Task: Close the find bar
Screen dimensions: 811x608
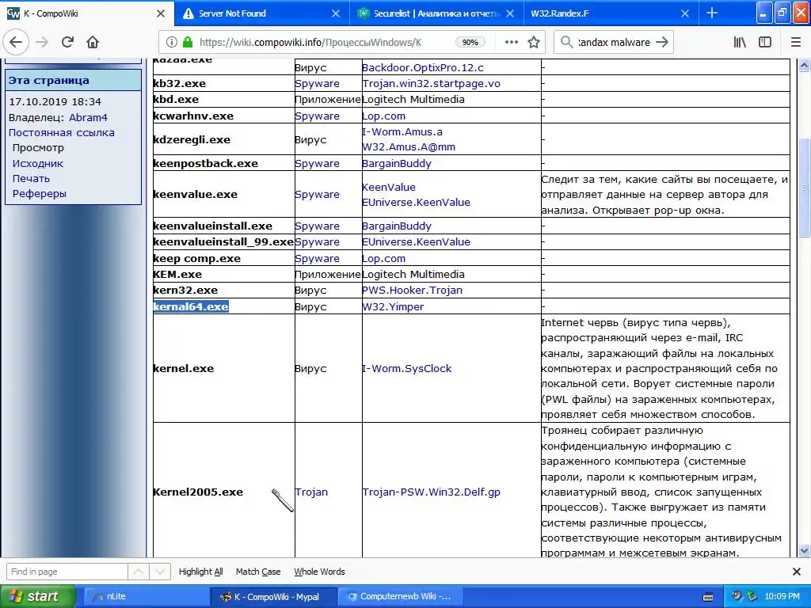Action: tap(797, 572)
